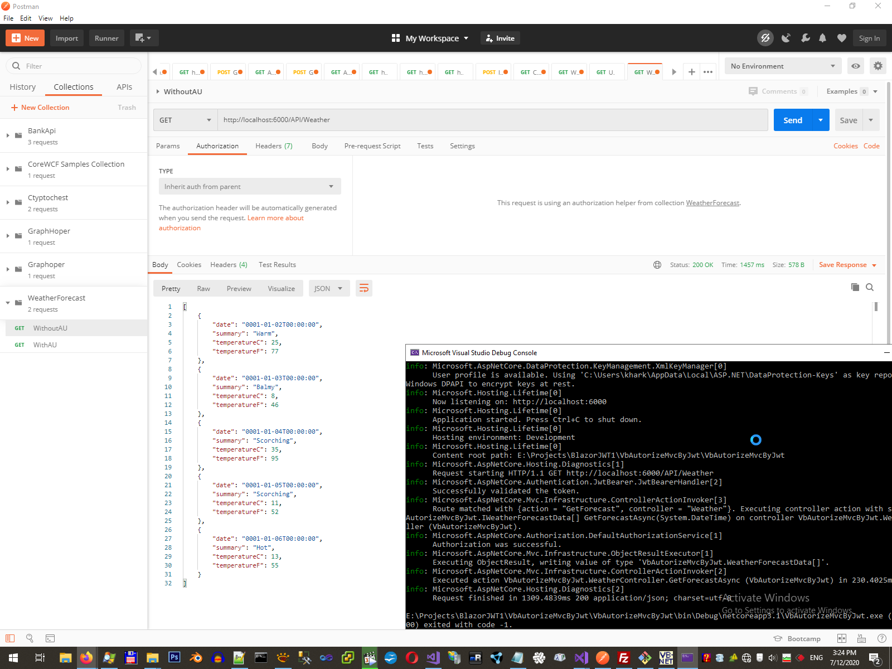Copy response body with the copy icon
This screenshot has width=892, height=669.
pos(855,287)
